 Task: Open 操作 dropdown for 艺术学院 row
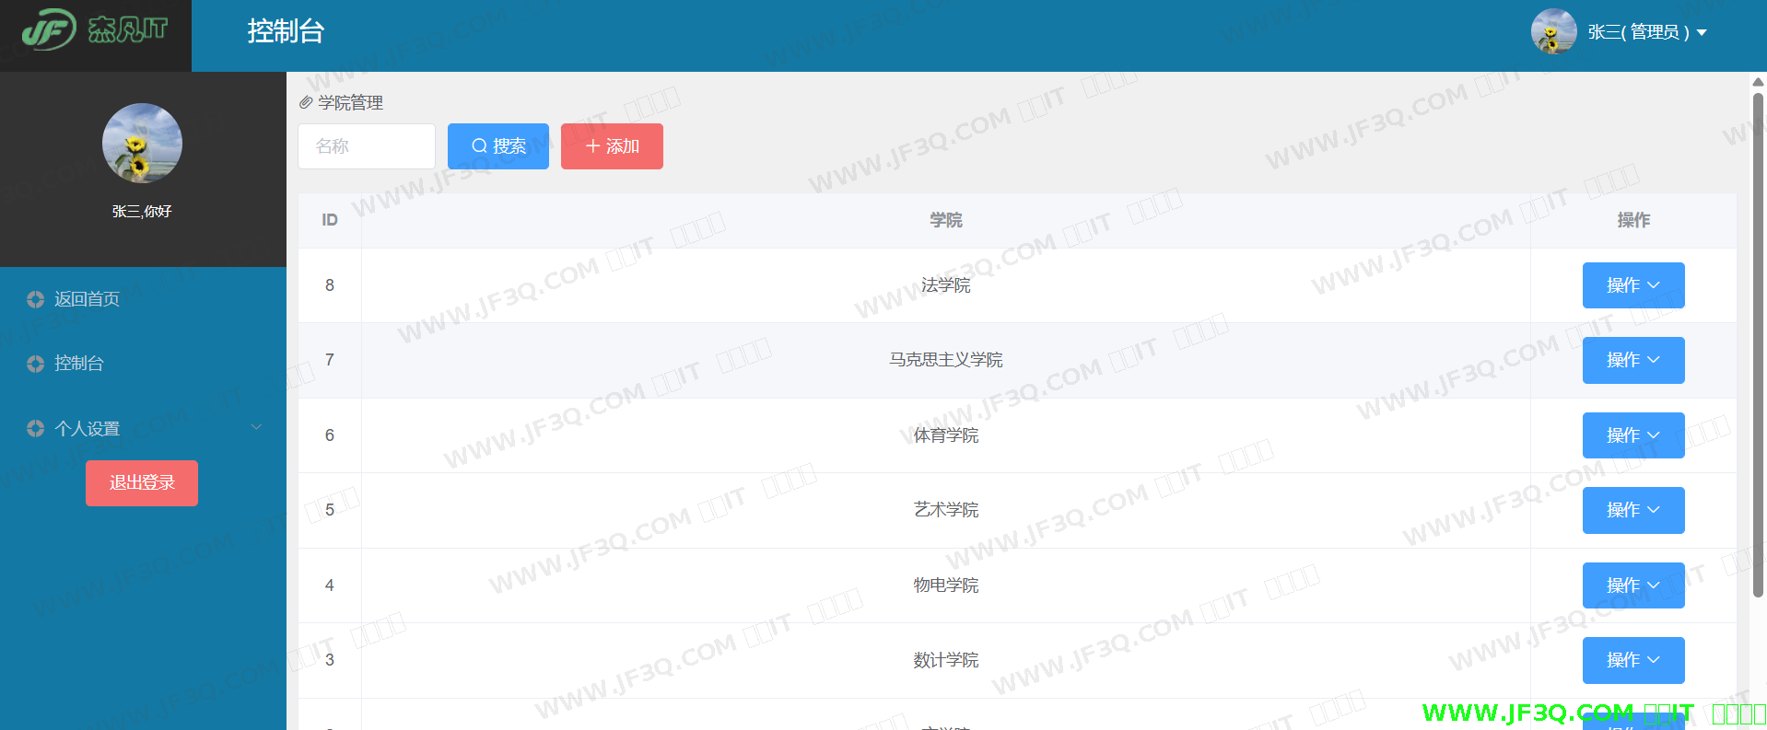[1632, 510]
